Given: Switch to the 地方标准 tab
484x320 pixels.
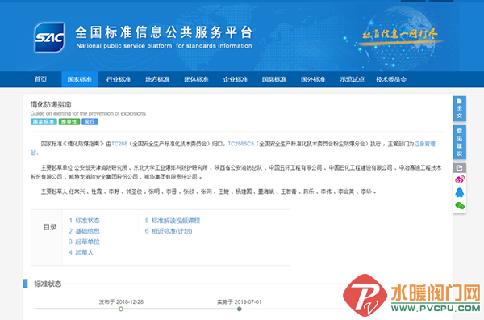Looking at the screenshot, I should 157,79.
